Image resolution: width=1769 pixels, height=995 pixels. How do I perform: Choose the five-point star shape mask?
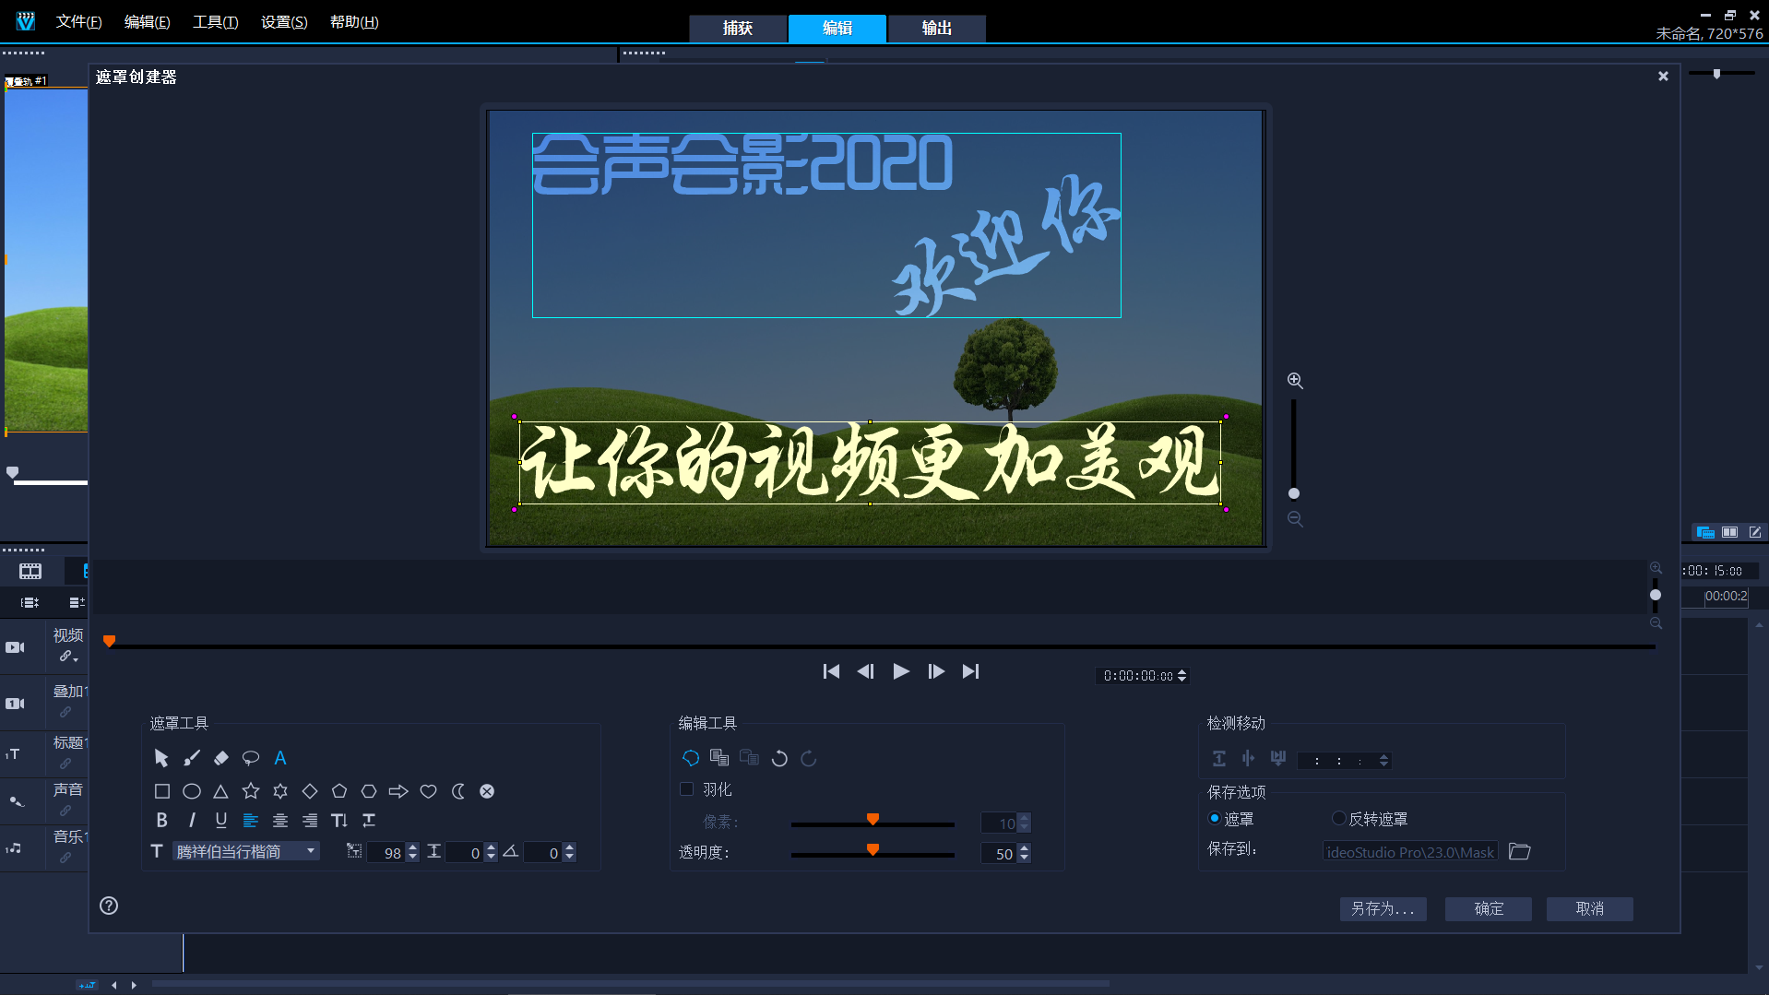[x=251, y=791]
